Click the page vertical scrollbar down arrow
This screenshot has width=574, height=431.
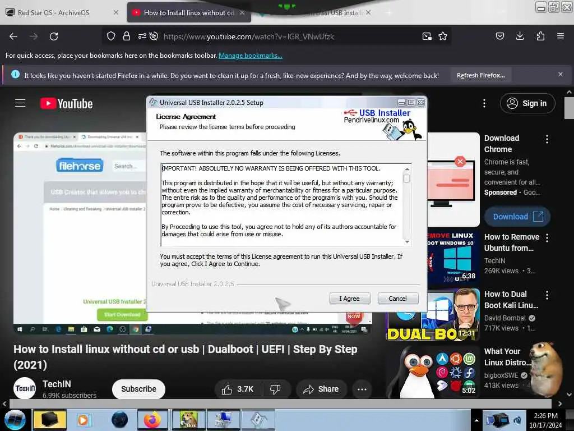point(569,395)
